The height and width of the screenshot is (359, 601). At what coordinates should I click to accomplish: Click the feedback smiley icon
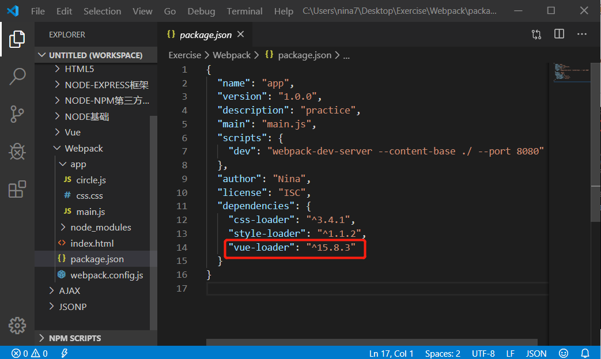coord(564,353)
